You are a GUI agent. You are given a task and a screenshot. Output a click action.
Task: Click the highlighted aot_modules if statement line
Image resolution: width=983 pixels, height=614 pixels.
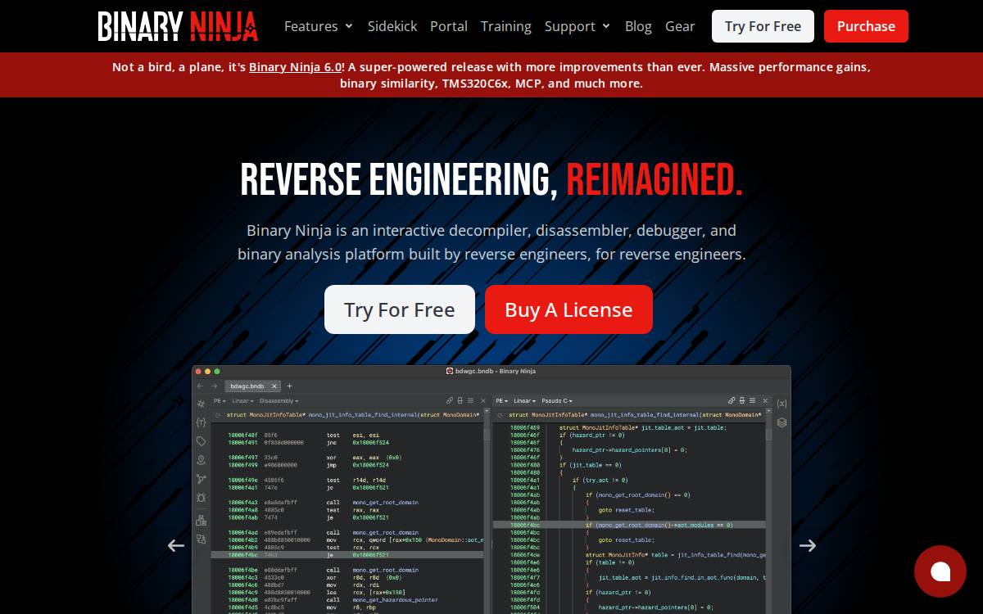[x=629, y=525]
